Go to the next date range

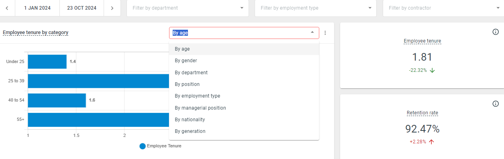pos(112,8)
